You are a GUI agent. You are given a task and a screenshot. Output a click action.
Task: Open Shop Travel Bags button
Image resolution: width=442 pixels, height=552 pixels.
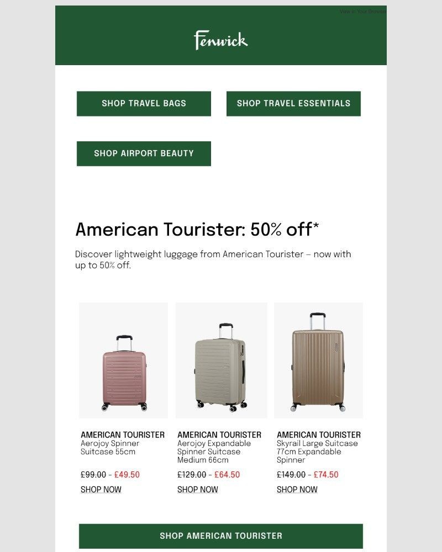tap(144, 104)
